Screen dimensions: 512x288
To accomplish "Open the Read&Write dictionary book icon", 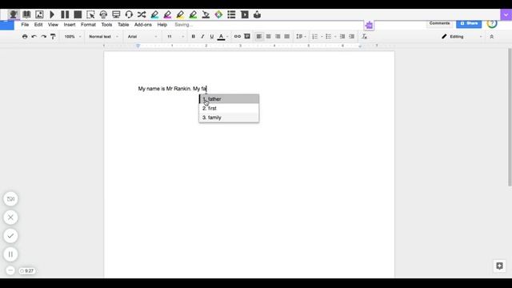I will [x=26, y=14].
